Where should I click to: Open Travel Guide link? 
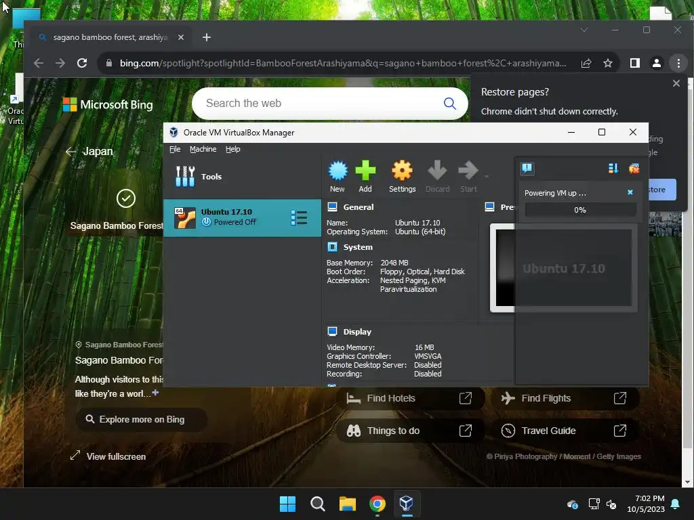(565, 431)
